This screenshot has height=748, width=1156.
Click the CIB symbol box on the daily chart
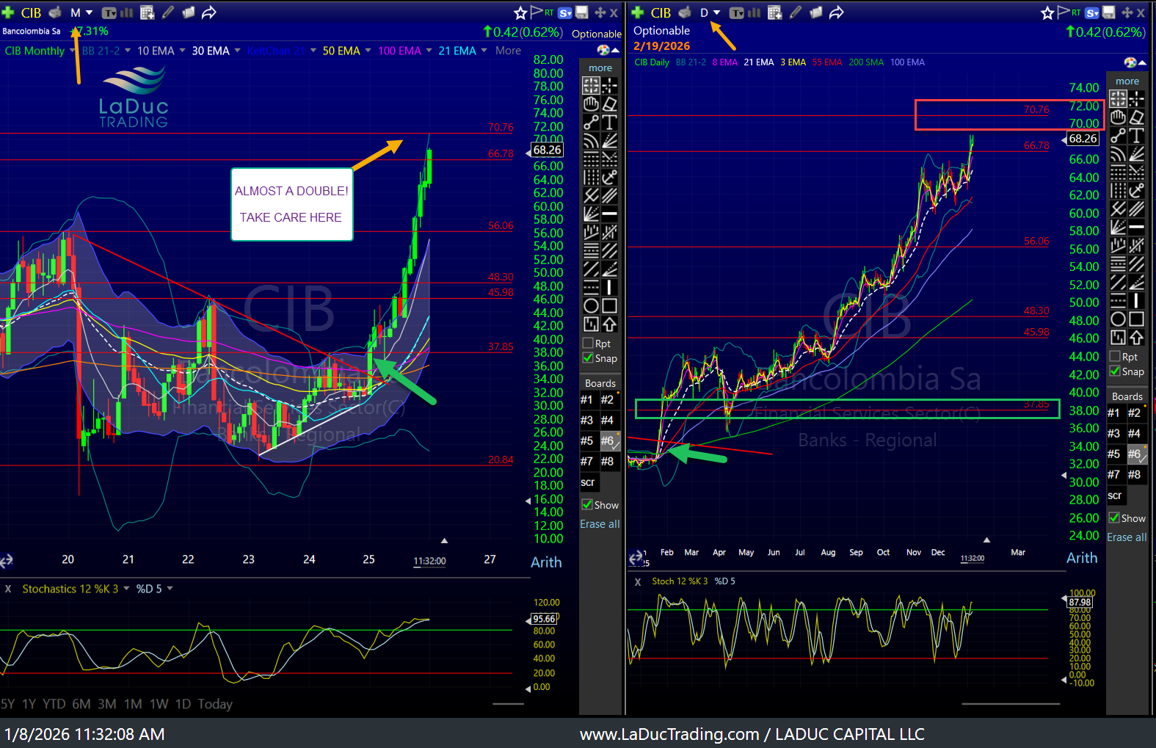click(661, 12)
